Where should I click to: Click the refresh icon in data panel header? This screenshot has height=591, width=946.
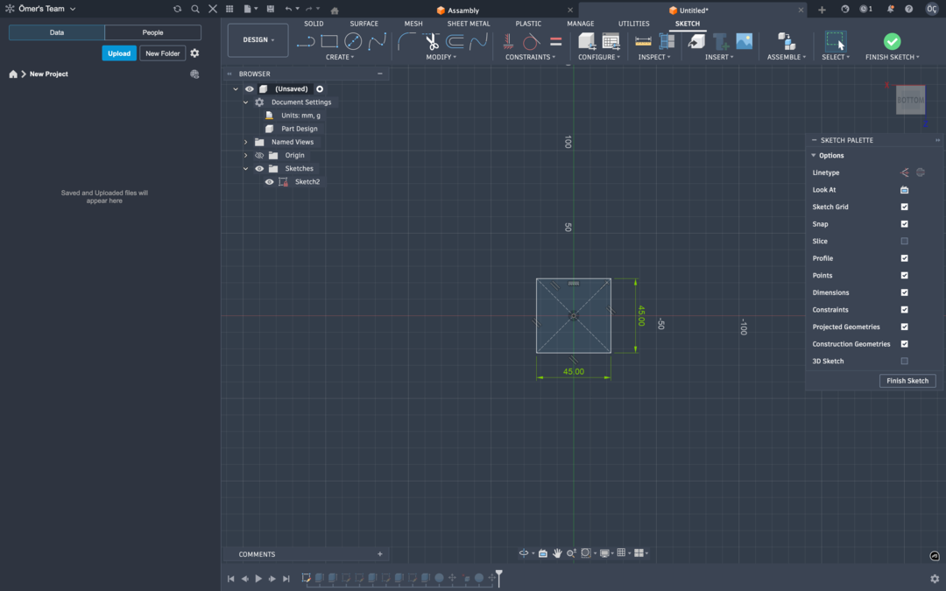tap(177, 9)
